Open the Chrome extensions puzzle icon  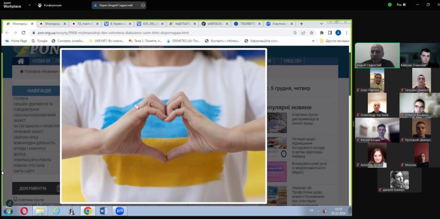tap(322, 33)
